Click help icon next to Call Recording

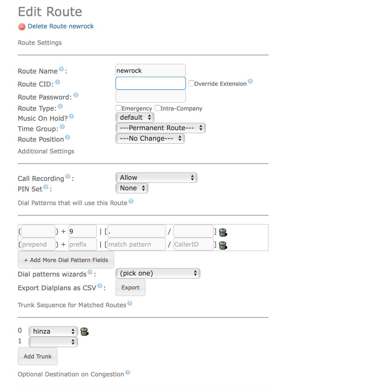pos(68,177)
